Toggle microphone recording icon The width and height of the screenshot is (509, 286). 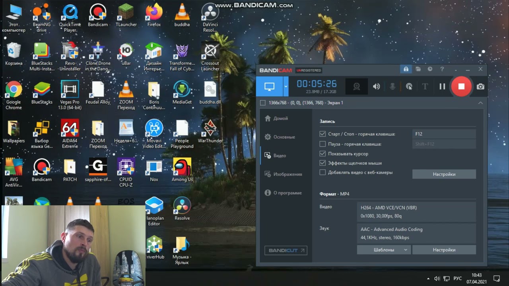[x=392, y=86]
